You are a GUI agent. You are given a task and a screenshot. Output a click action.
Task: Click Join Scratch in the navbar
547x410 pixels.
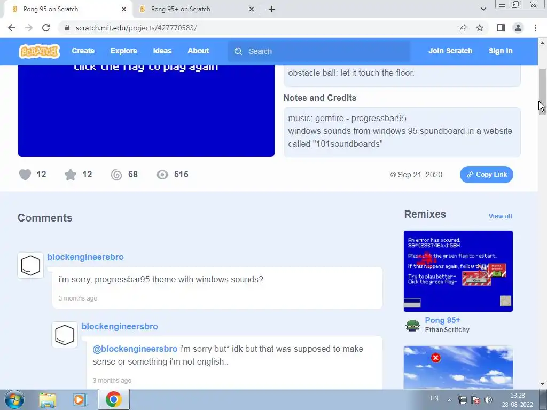click(450, 51)
